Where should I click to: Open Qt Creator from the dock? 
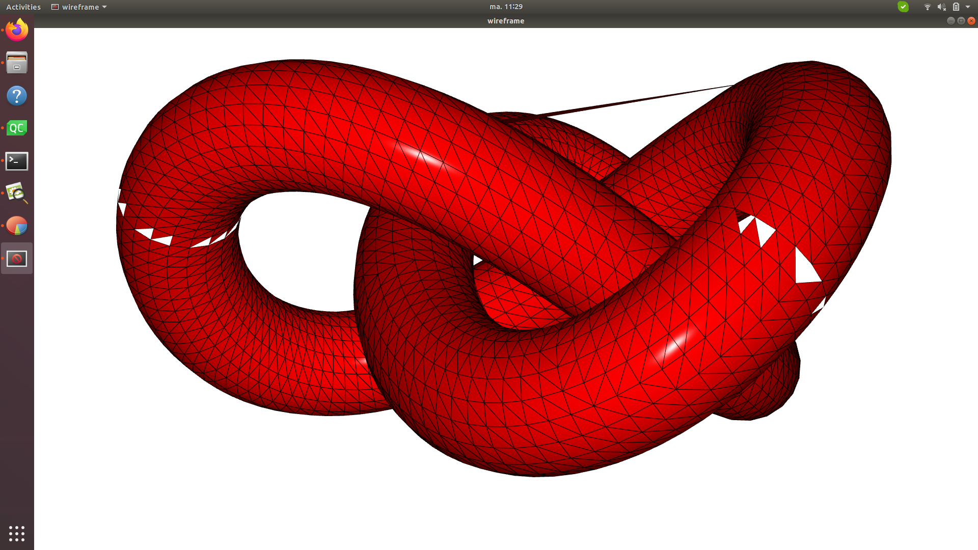17,128
